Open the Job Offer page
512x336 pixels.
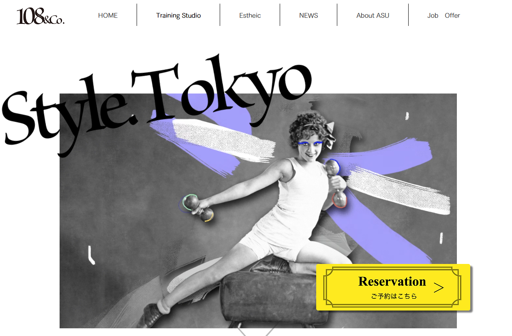point(443,15)
